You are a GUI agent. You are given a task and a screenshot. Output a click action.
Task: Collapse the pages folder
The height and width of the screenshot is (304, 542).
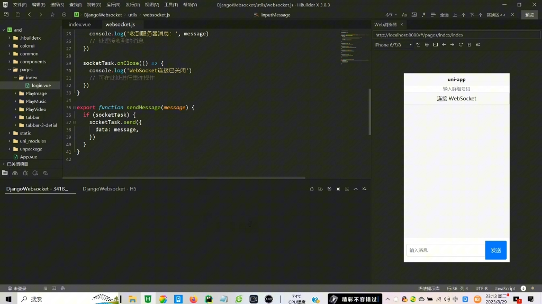10,70
